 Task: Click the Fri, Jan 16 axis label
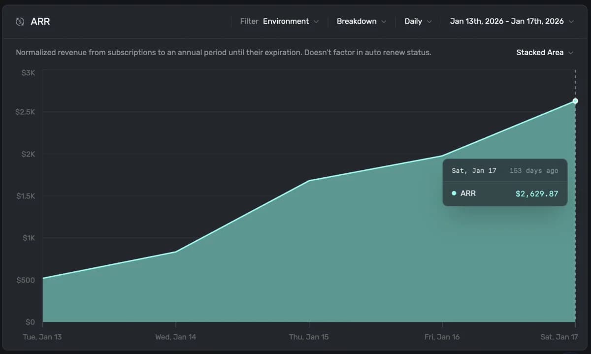tap(442, 337)
